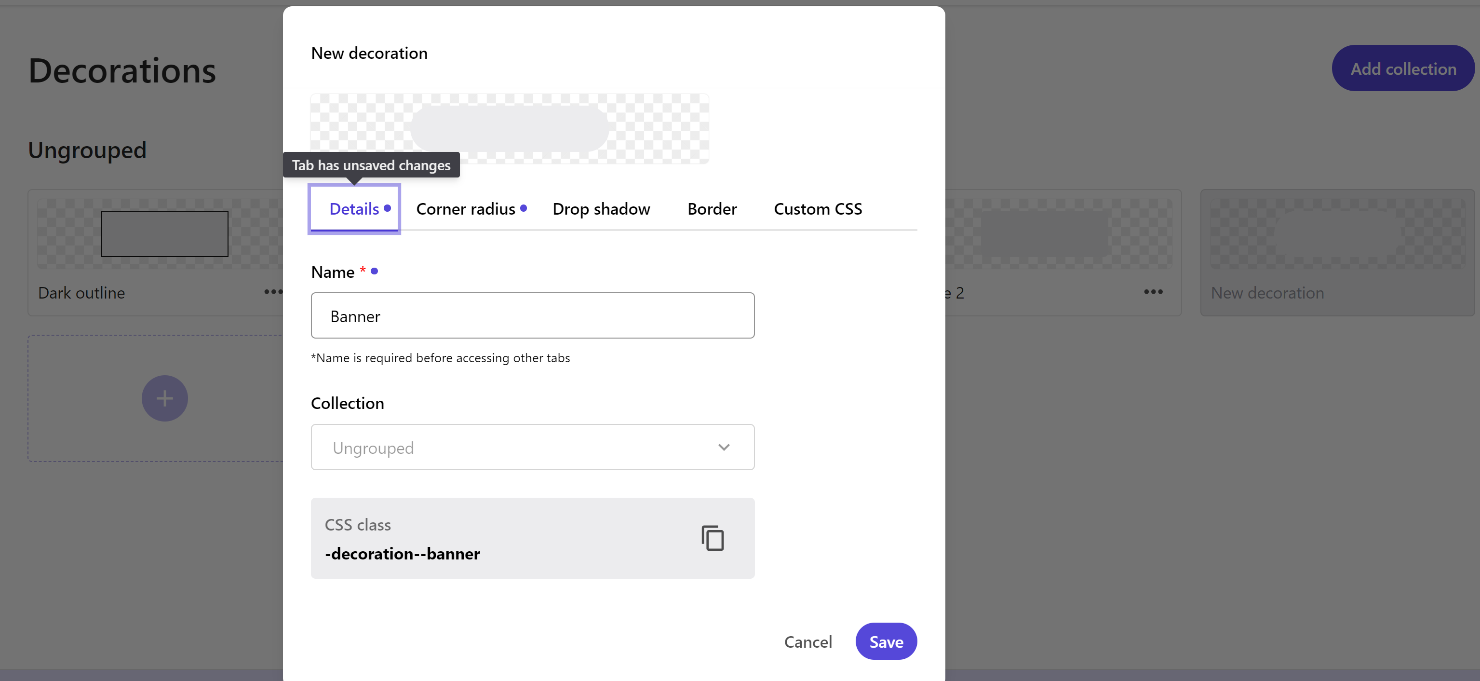This screenshot has width=1480, height=681.
Task: Click the 'New decoration' card label
Action: (1267, 293)
